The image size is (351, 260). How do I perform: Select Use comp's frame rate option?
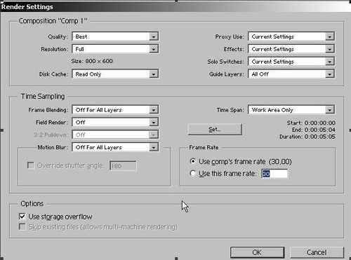pos(193,161)
